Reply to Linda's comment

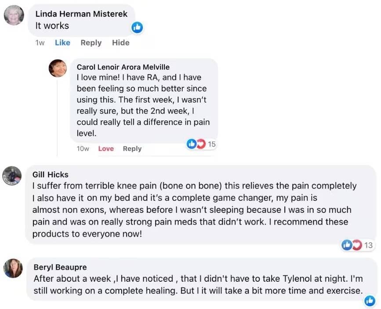pos(91,43)
